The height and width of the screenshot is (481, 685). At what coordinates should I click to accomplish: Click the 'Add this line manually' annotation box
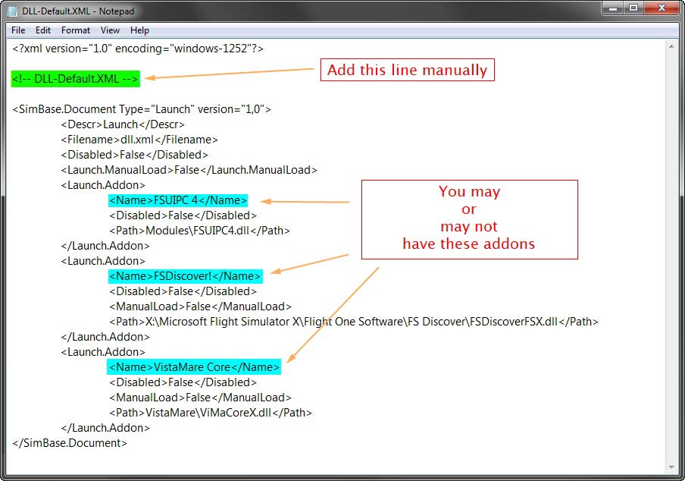click(x=407, y=71)
